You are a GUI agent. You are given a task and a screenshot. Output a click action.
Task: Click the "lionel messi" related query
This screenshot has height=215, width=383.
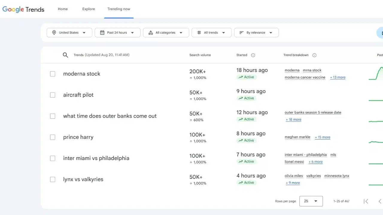click(294, 162)
